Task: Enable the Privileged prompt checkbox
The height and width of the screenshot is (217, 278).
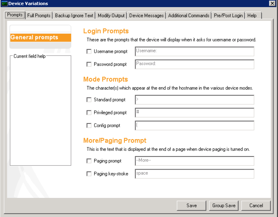Action: pos(89,113)
